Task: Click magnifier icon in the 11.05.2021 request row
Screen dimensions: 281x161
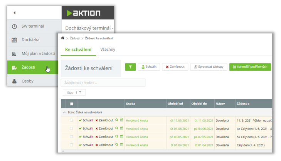Action: click(117, 120)
